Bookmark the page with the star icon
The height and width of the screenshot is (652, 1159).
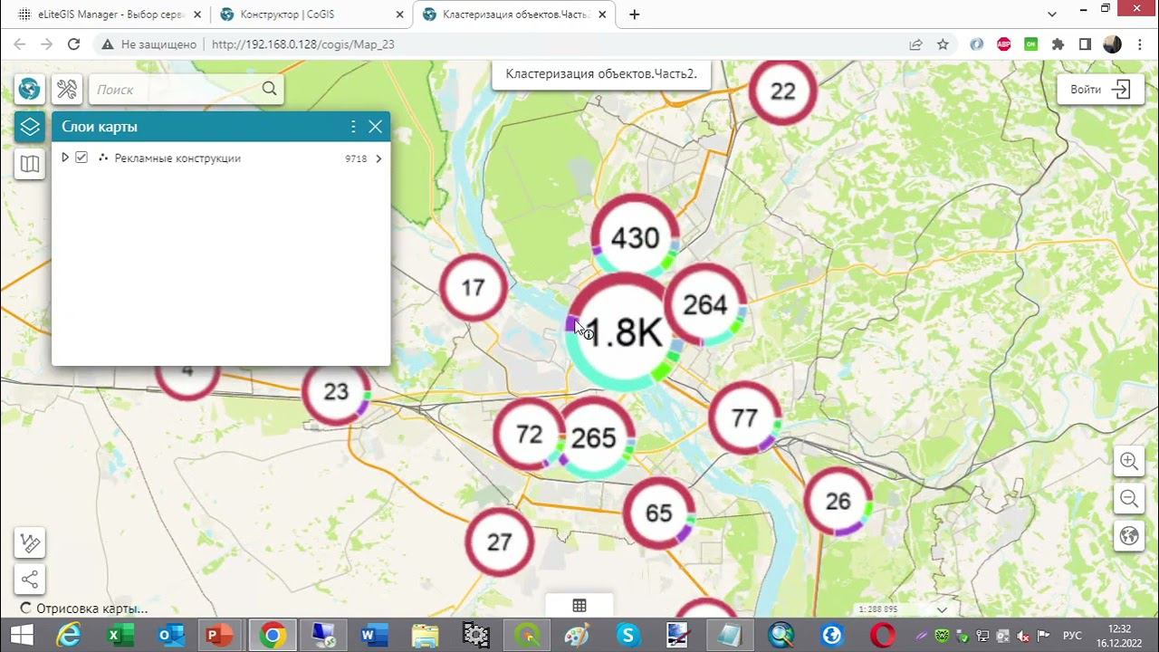coord(943,43)
